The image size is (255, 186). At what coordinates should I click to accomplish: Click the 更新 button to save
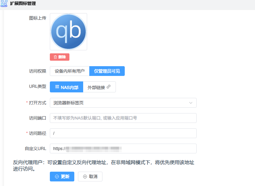click(x=62, y=177)
